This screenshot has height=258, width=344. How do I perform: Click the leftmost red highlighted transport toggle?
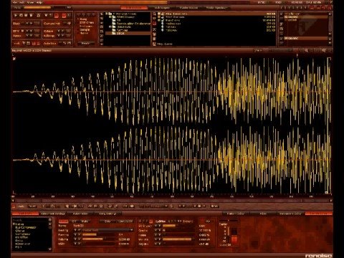56,16
